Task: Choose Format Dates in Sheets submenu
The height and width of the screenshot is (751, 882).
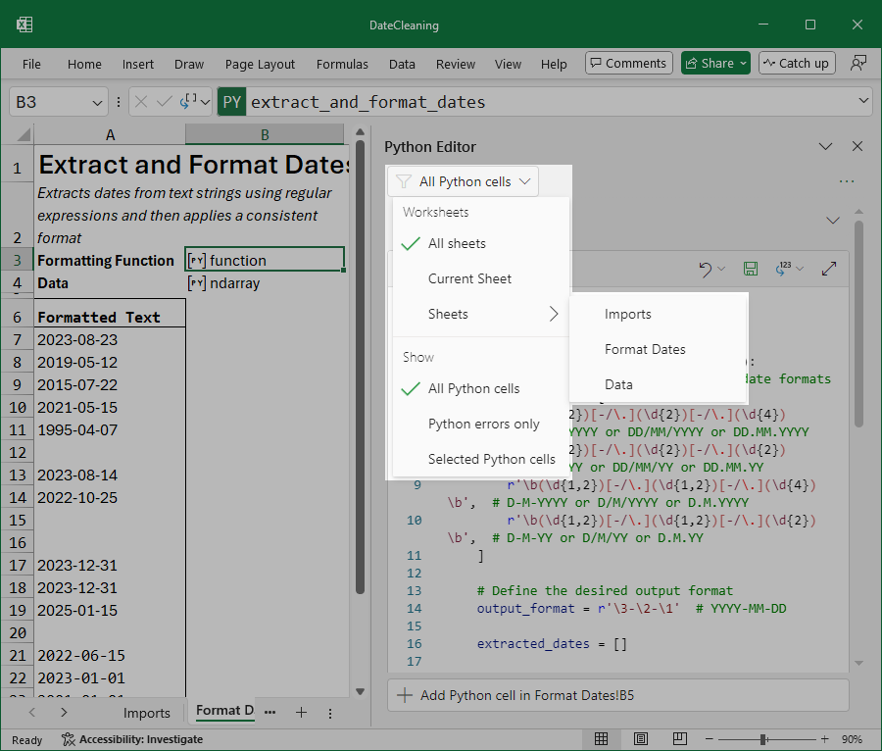Action: point(644,349)
